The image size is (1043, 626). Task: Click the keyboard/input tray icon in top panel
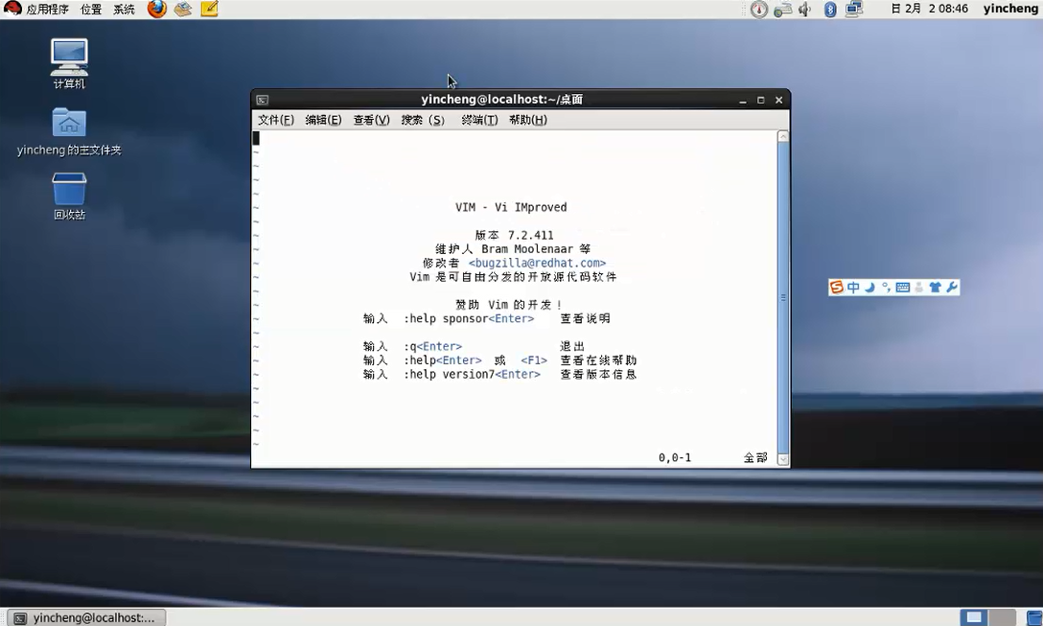point(783,9)
